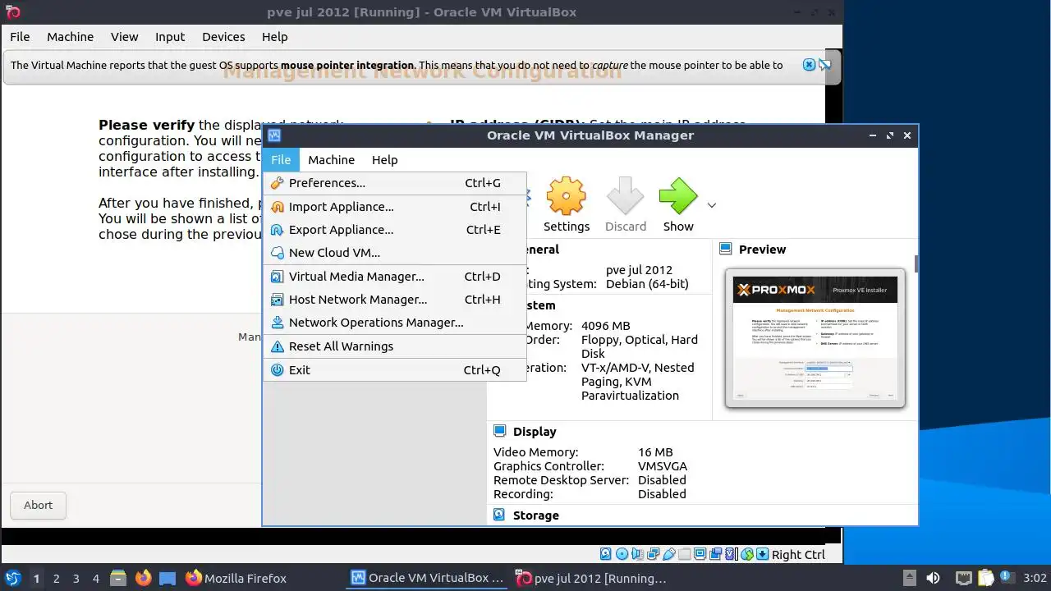Open the VM window Devices menu
Viewport: 1051px width, 591px height.
[223, 37]
